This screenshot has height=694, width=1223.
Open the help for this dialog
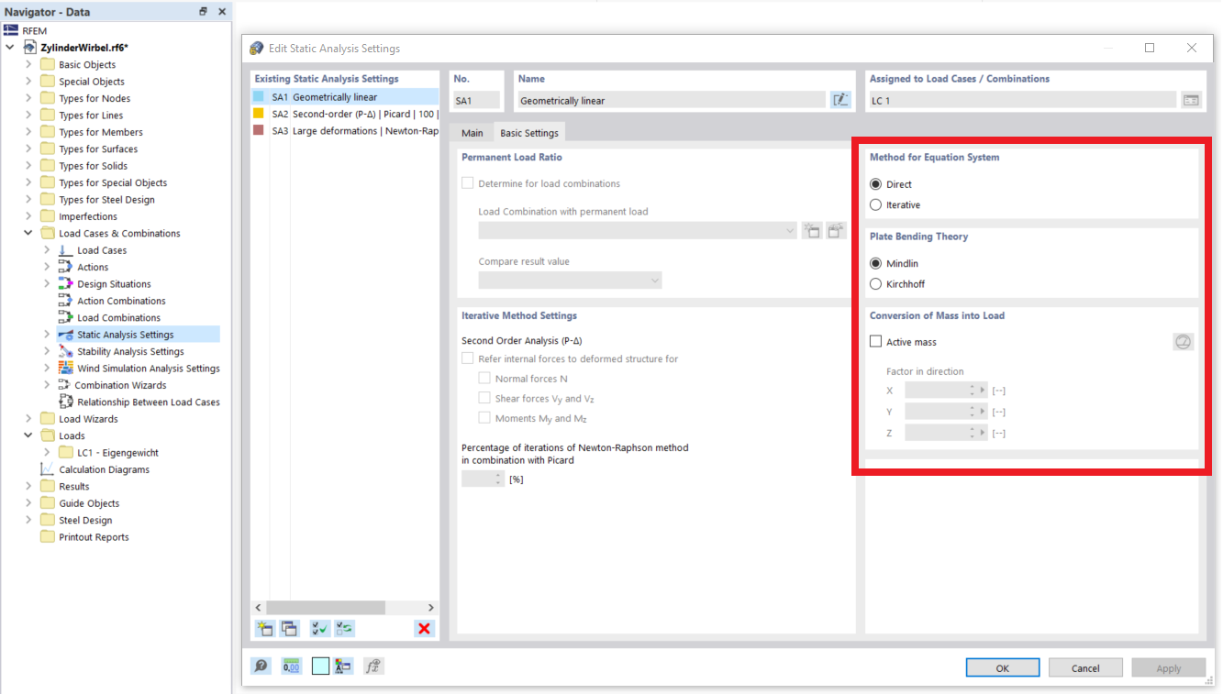pos(261,666)
